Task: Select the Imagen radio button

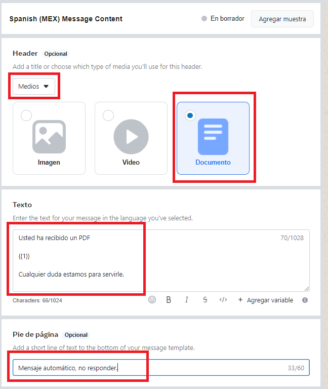Action: (x=26, y=116)
